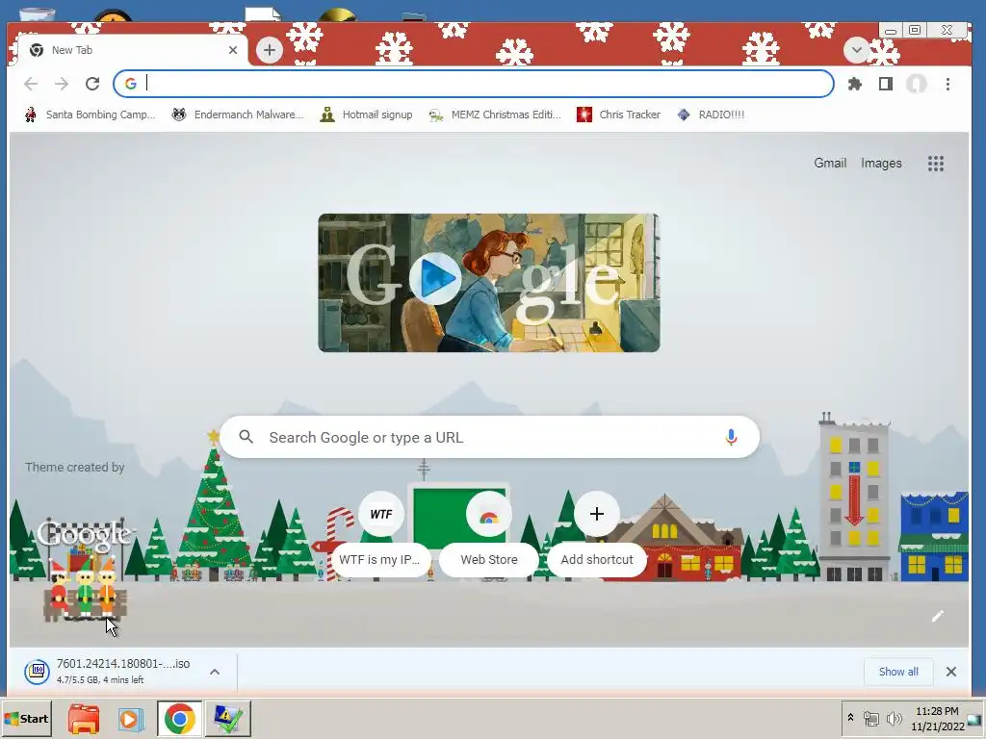Show hidden system tray icons
This screenshot has height=739, width=986.
pos(851,718)
